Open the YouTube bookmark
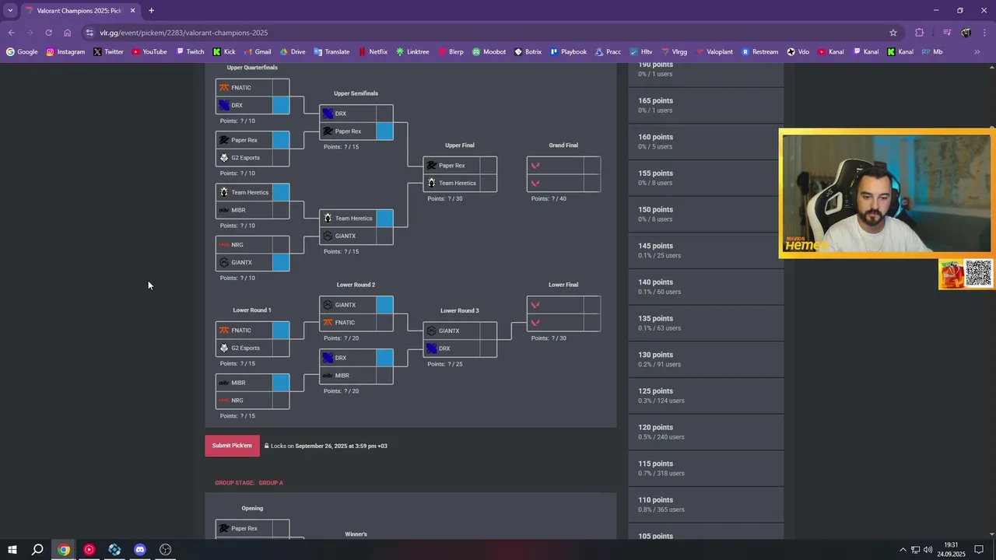 [149, 52]
